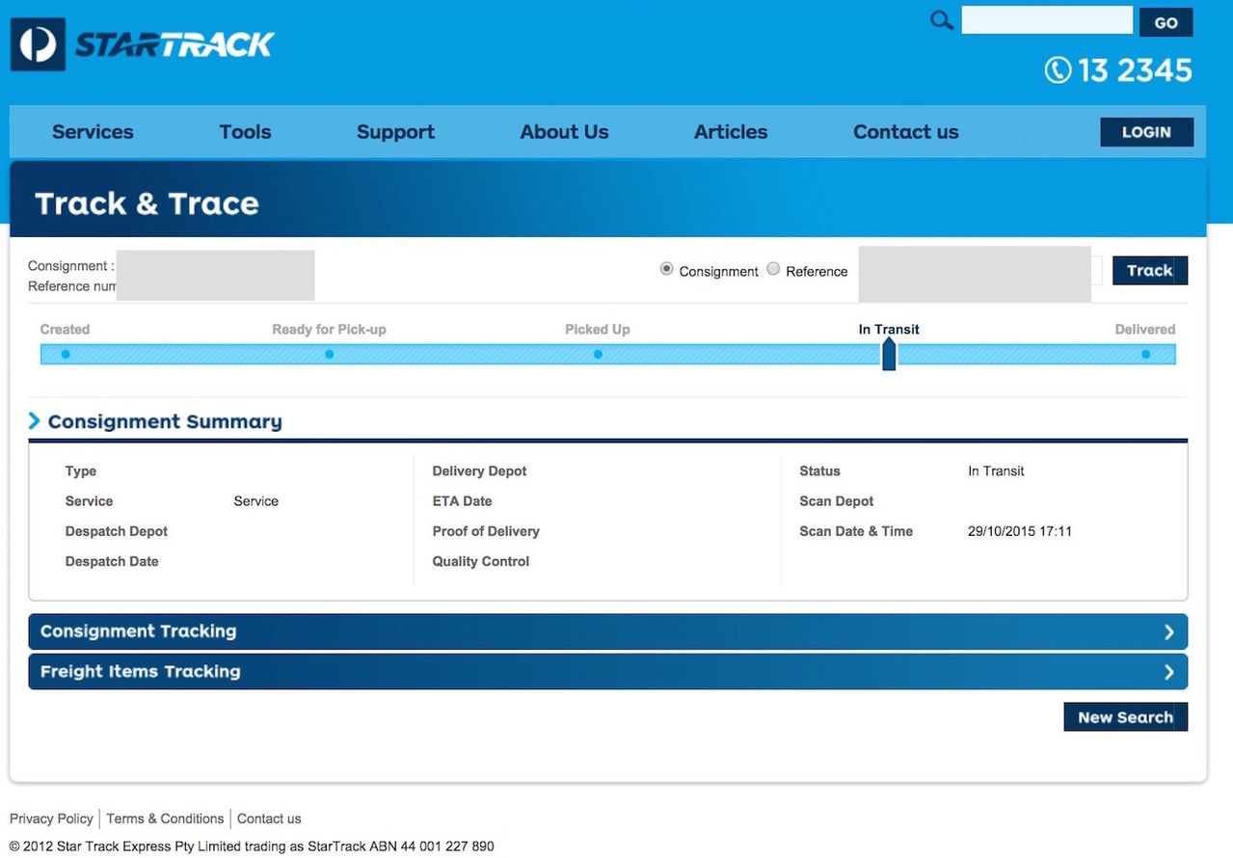Click the Consignment Summary blue chevron icon
This screenshot has height=858, width=1233.
tap(35, 421)
